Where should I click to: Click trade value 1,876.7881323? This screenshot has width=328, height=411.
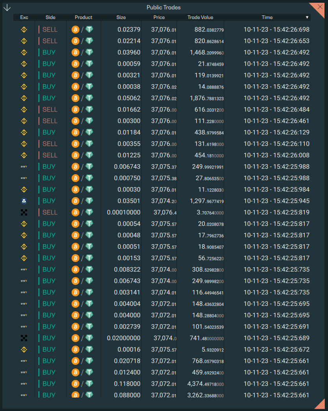coord(207,98)
